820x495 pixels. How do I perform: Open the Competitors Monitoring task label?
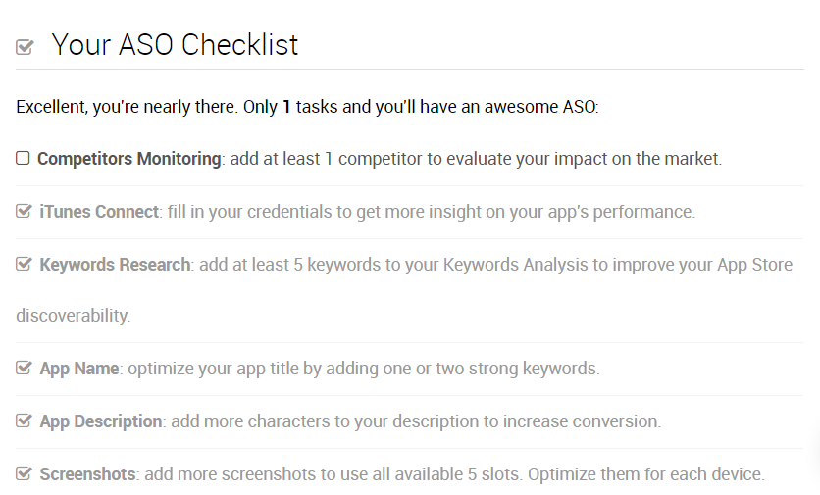click(129, 159)
